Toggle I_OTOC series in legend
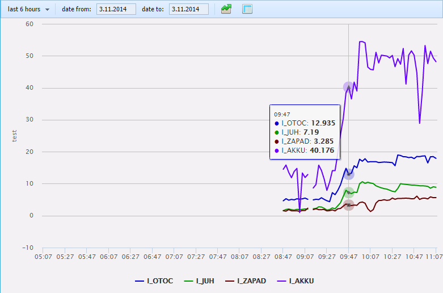This screenshot has height=293, width=443. 154,281
